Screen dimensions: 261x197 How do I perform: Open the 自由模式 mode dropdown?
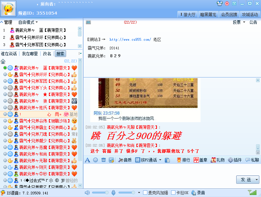tap(28, 22)
